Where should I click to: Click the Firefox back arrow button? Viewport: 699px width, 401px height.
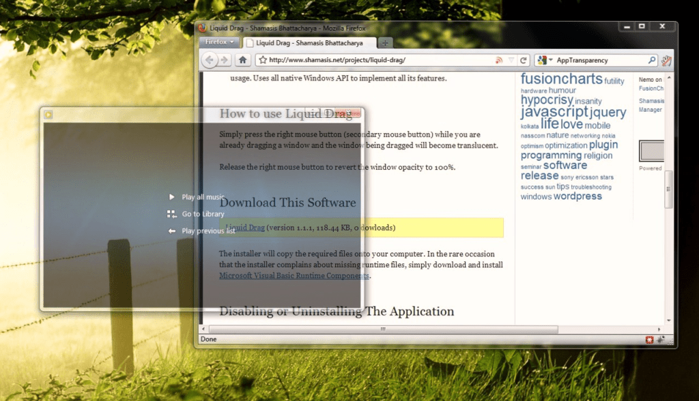[209, 60]
